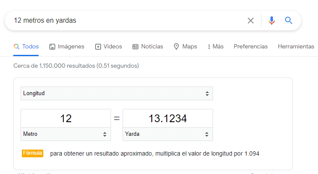Click the formula text ending 'por 1.094'

155,154
